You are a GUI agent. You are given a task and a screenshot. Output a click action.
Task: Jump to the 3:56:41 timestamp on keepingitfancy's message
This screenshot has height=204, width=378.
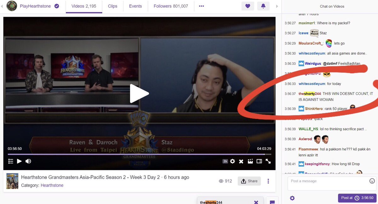pos(290,164)
